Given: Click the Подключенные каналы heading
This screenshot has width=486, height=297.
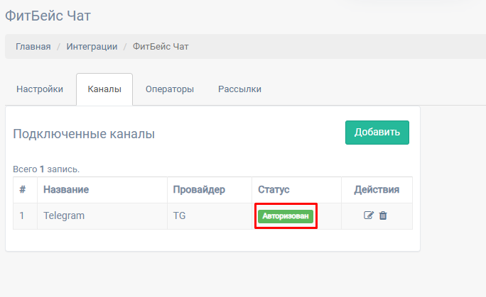Looking at the screenshot, I should pyautogui.click(x=84, y=134).
